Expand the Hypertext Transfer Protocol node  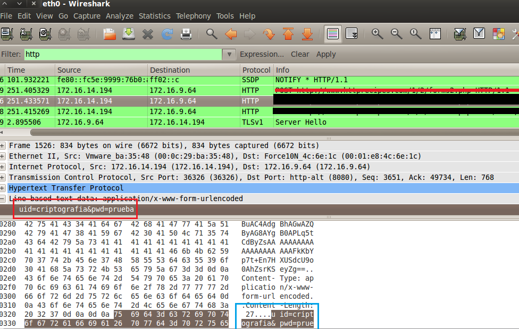[x=3, y=188]
